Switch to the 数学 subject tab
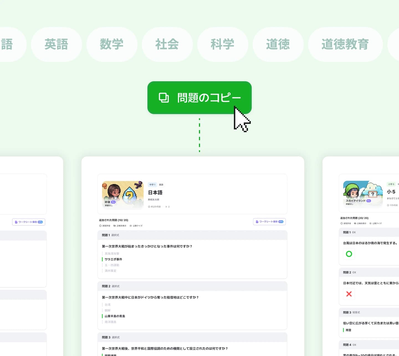Screen dimensions: 399x356 point(112,44)
